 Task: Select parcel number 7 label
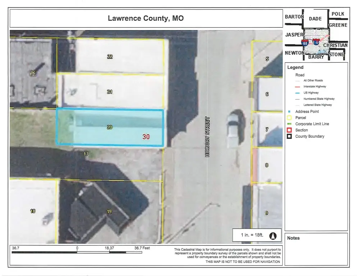tap(267, 129)
